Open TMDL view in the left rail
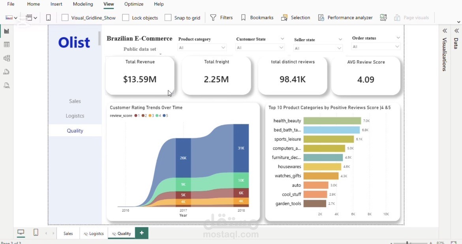Viewport: 462px width, 244px height. 6,85
